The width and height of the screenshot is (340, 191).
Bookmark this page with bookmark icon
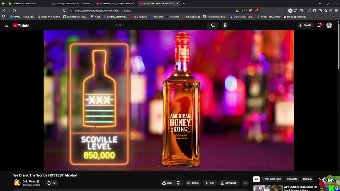pos(64,11)
